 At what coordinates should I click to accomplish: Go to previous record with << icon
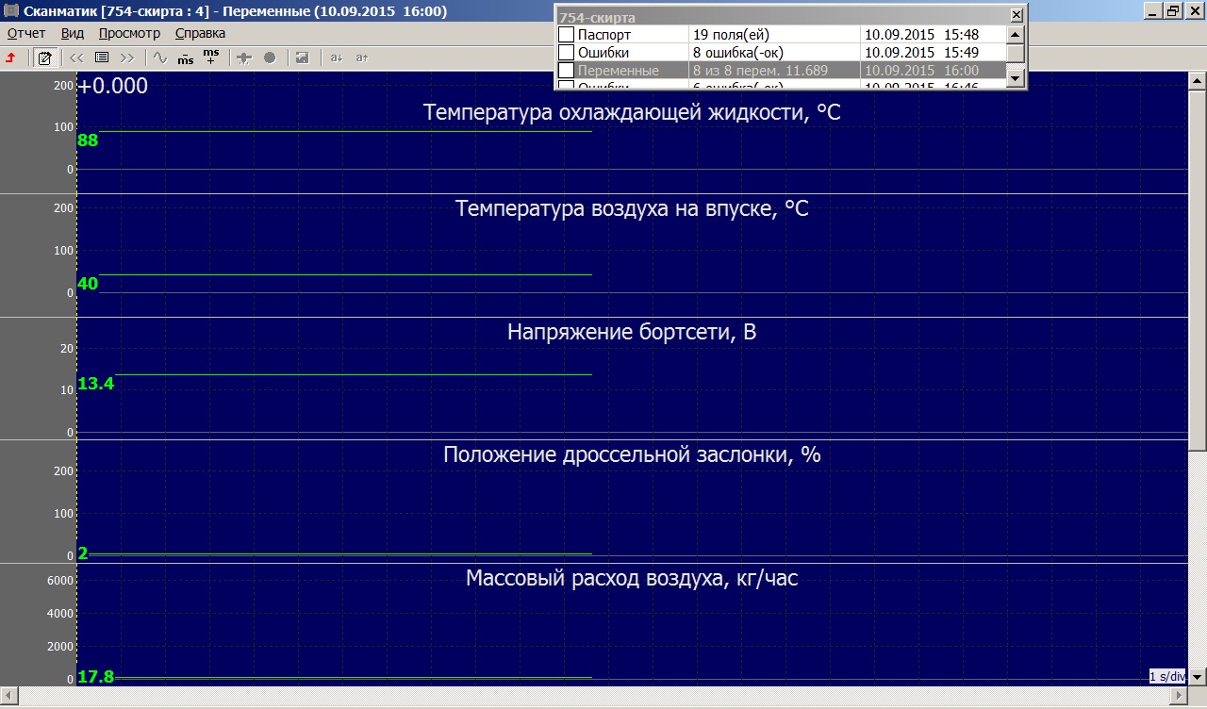[77, 58]
